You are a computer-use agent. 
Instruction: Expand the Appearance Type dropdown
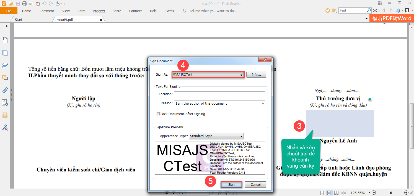tap(241, 136)
